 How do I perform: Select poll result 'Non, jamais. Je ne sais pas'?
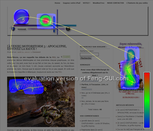click(95, 102)
